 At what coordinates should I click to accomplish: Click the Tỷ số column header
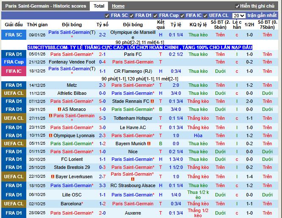[x=102, y=25]
